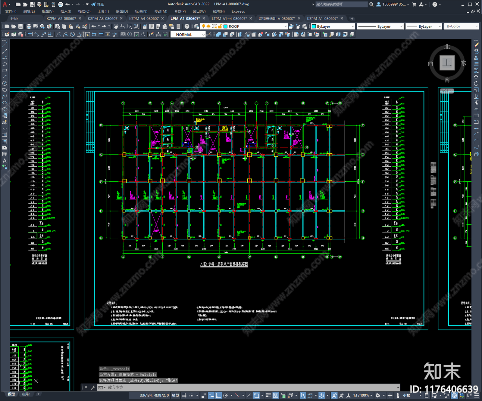The image size is (482, 401).
Task: Open Layer Properties Manager icon
Action: click(x=196, y=26)
